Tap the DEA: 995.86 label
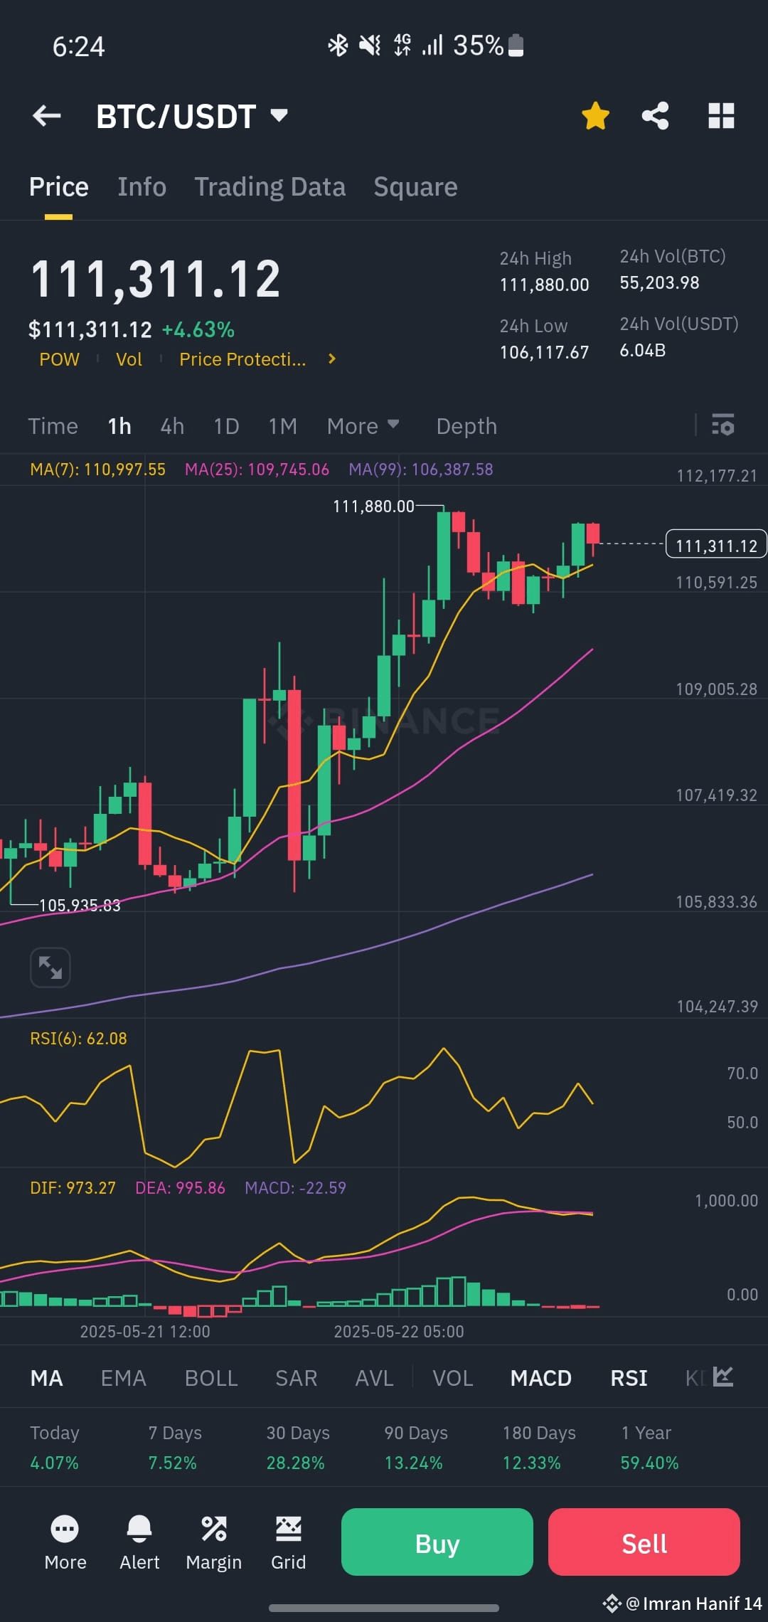The image size is (768, 1622). pyautogui.click(x=180, y=1188)
